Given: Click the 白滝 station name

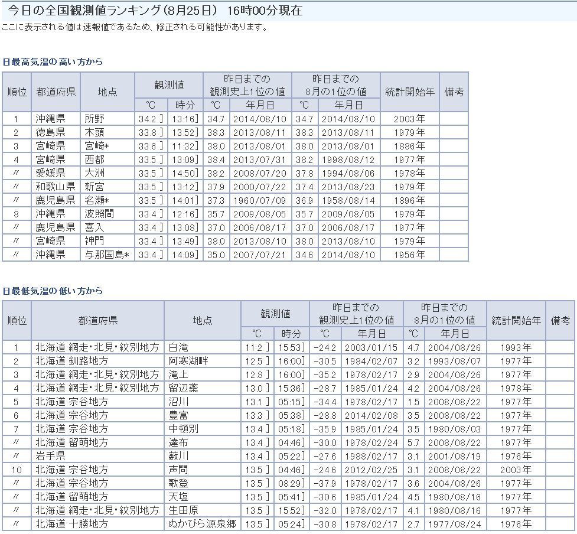Looking at the screenshot, I should coord(178,347).
